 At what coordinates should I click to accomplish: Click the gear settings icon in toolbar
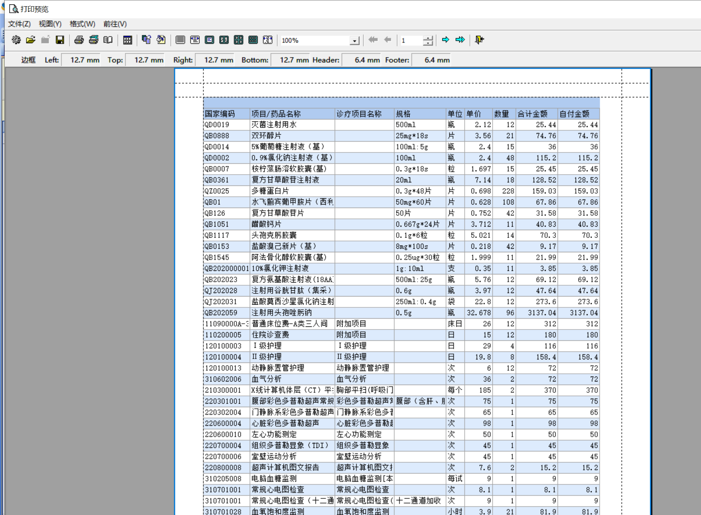pyautogui.click(x=16, y=40)
